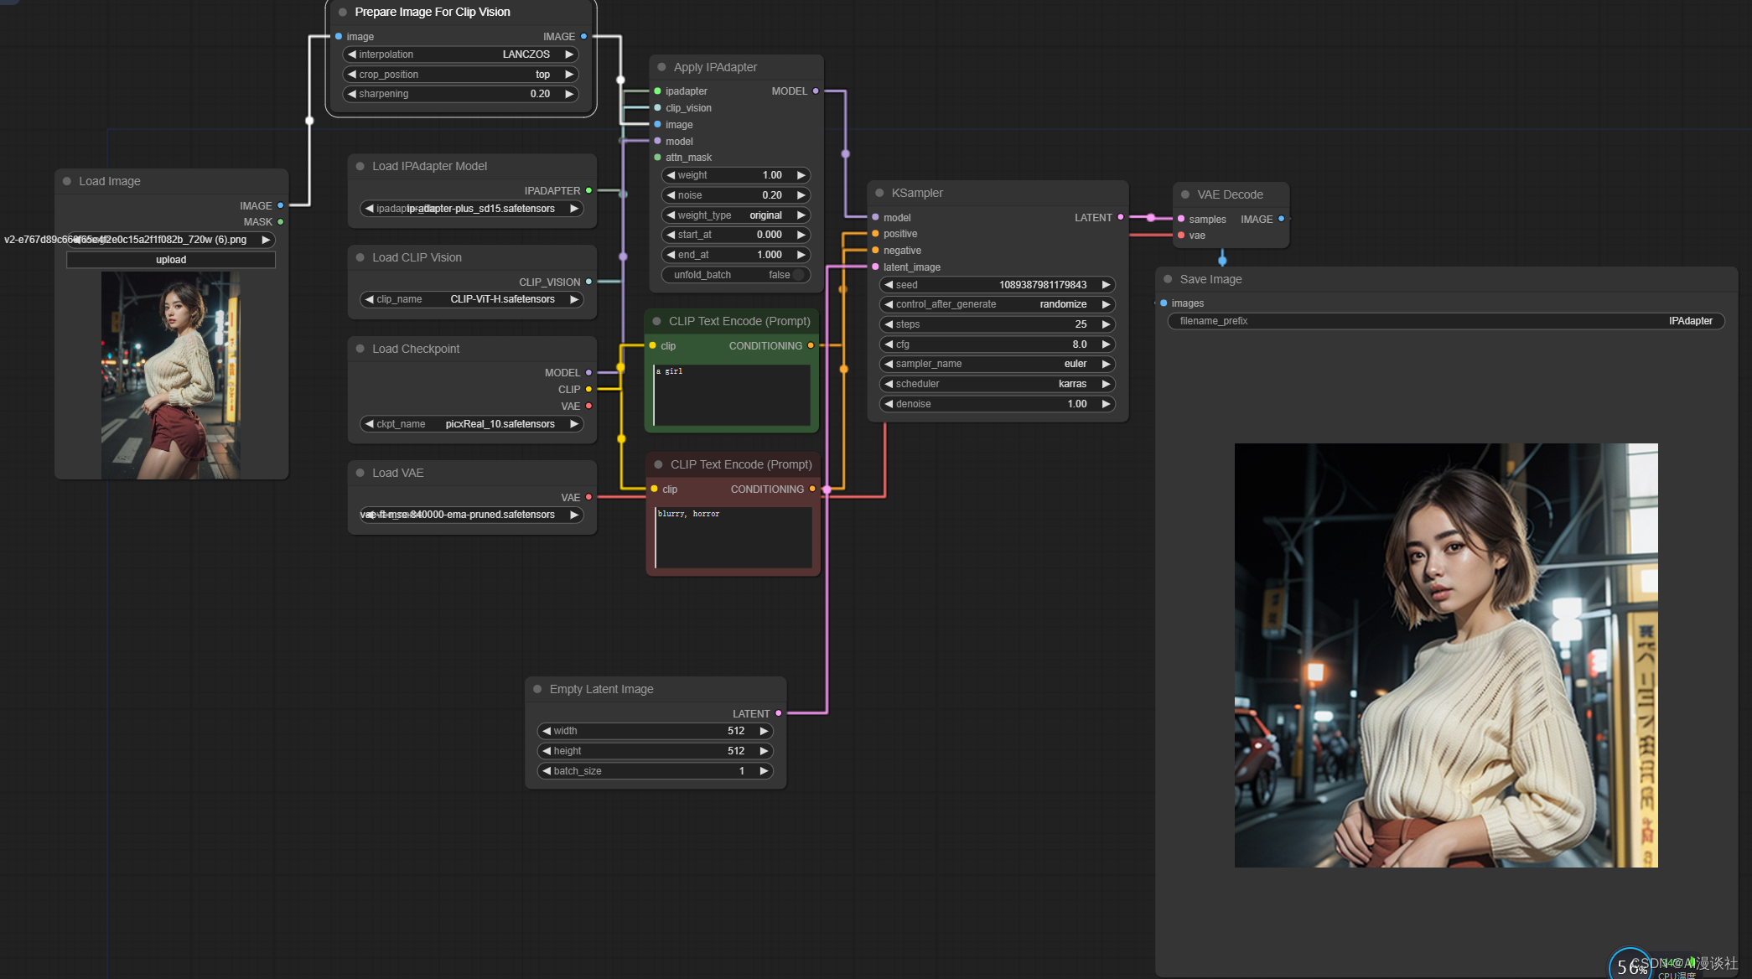Toggle the unfold_batch false switch

tap(798, 275)
